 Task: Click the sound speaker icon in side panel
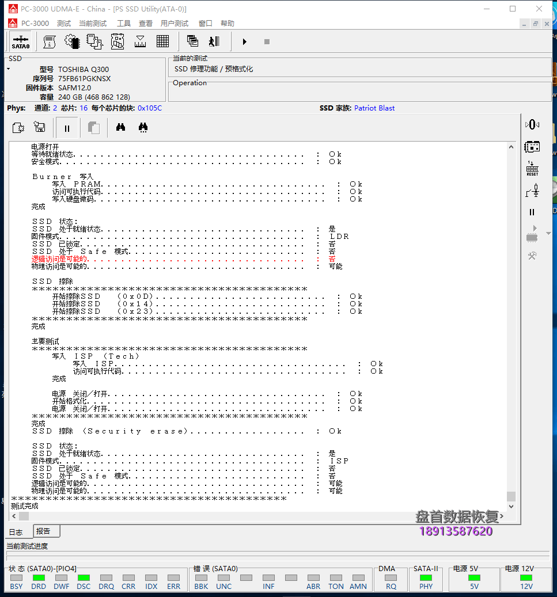point(532,124)
